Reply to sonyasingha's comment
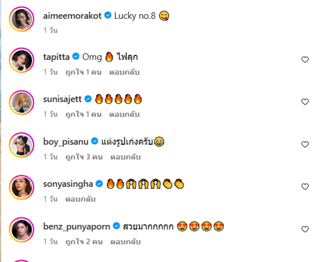This screenshot has height=262, width=315. coord(80,199)
